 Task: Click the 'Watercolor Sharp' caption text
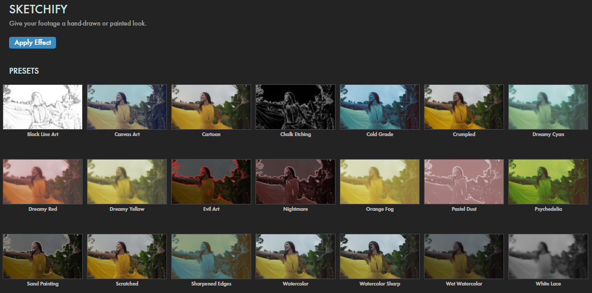(379, 284)
